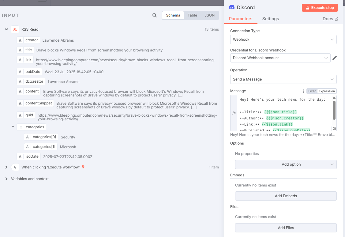Click the Message scroll up arrow

point(334,98)
